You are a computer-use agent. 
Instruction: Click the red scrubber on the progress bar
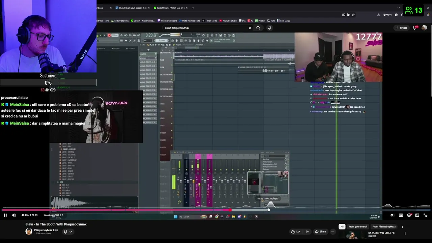(230, 210)
